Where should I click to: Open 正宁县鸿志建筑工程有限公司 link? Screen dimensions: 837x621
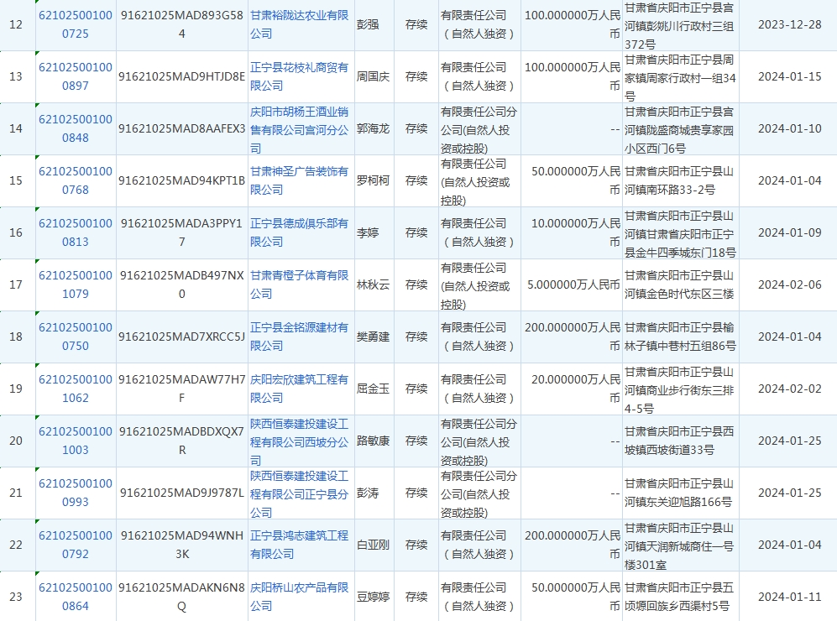pos(299,545)
